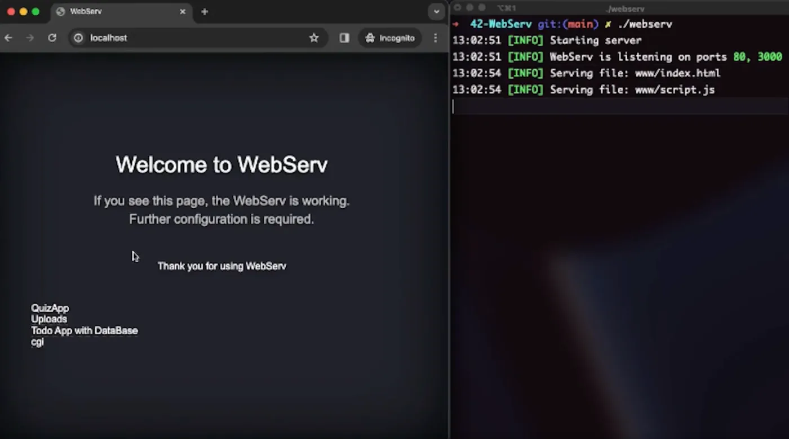Click the localhost address bar
The image size is (789, 439).
pyautogui.click(x=197, y=38)
